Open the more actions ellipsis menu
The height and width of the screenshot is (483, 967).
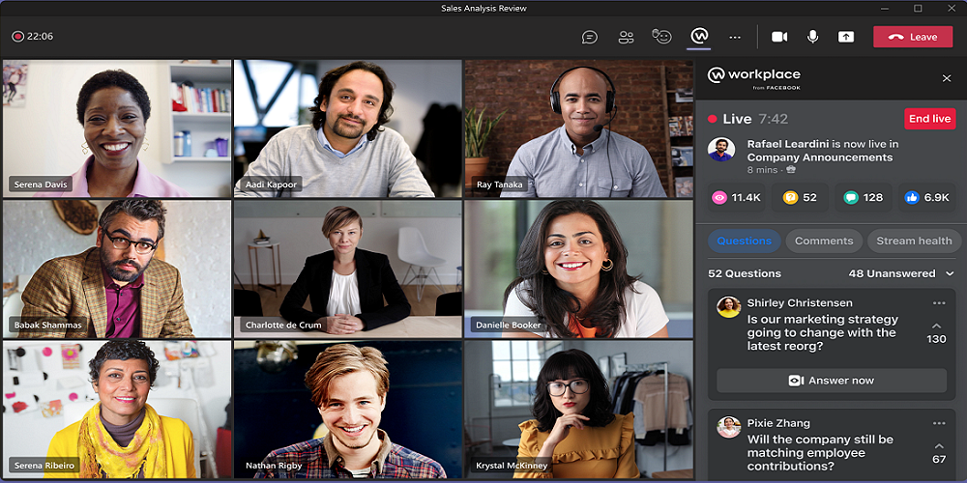[x=735, y=37]
